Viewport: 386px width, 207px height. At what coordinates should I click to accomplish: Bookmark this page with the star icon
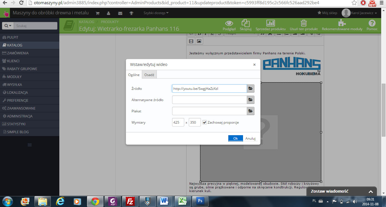click(354, 3)
